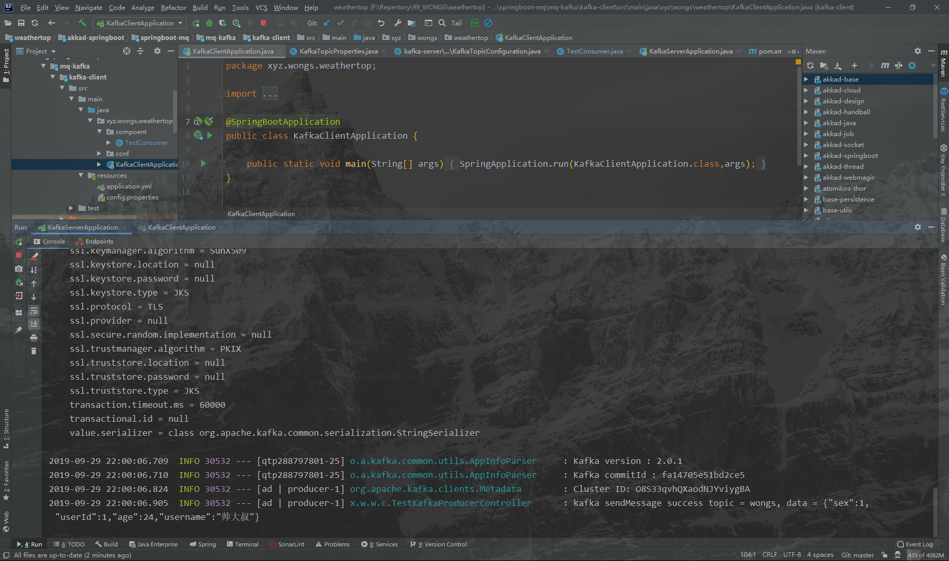Click the UTF-8 encoding status item

pos(792,555)
